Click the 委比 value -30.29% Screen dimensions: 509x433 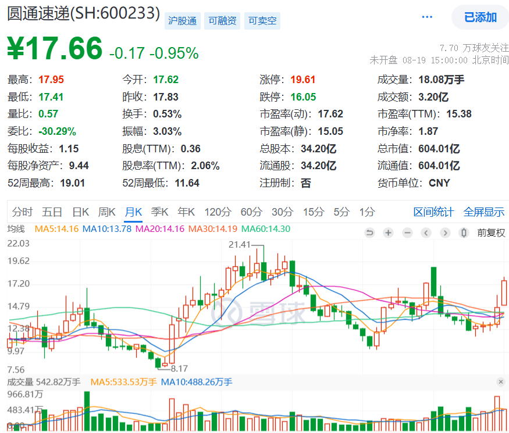click(57, 131)
